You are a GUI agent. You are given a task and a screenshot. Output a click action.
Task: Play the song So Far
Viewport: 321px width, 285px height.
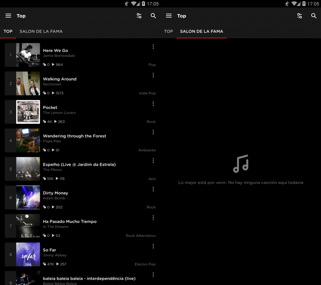[49, 250]
